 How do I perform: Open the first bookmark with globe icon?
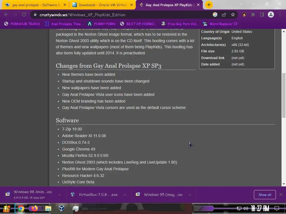(22, 24)
